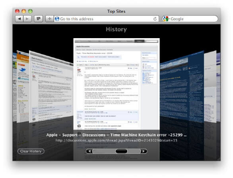This screenshot has height=178, width=233.
Task: Select the thumbnail with orange header
Action: pos(23,87)
